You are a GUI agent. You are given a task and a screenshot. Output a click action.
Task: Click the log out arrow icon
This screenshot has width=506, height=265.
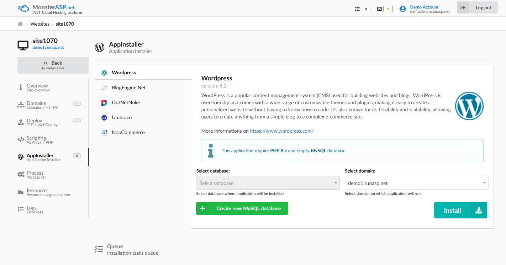tap(463, 7)
